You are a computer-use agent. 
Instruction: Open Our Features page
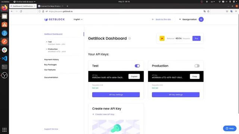point(50,70)
